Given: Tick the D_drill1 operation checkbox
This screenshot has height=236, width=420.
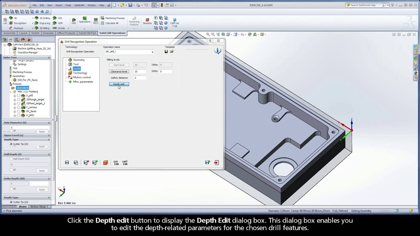Looking at the screenshot, I should pyautogui.click(x=19, y=115).
